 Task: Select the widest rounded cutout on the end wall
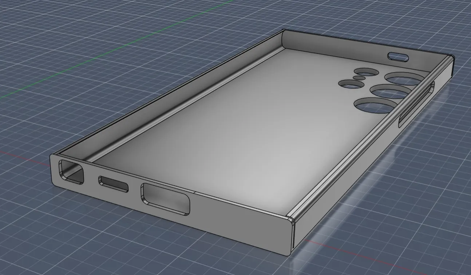166,198
